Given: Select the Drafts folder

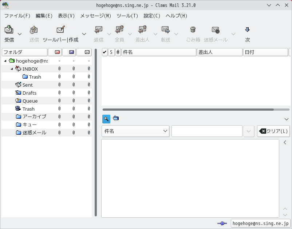Looking at the screenshot, I should click(47, 93).
